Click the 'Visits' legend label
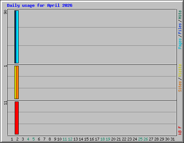The height and width of the screenshot is (143, 184). 180,70
